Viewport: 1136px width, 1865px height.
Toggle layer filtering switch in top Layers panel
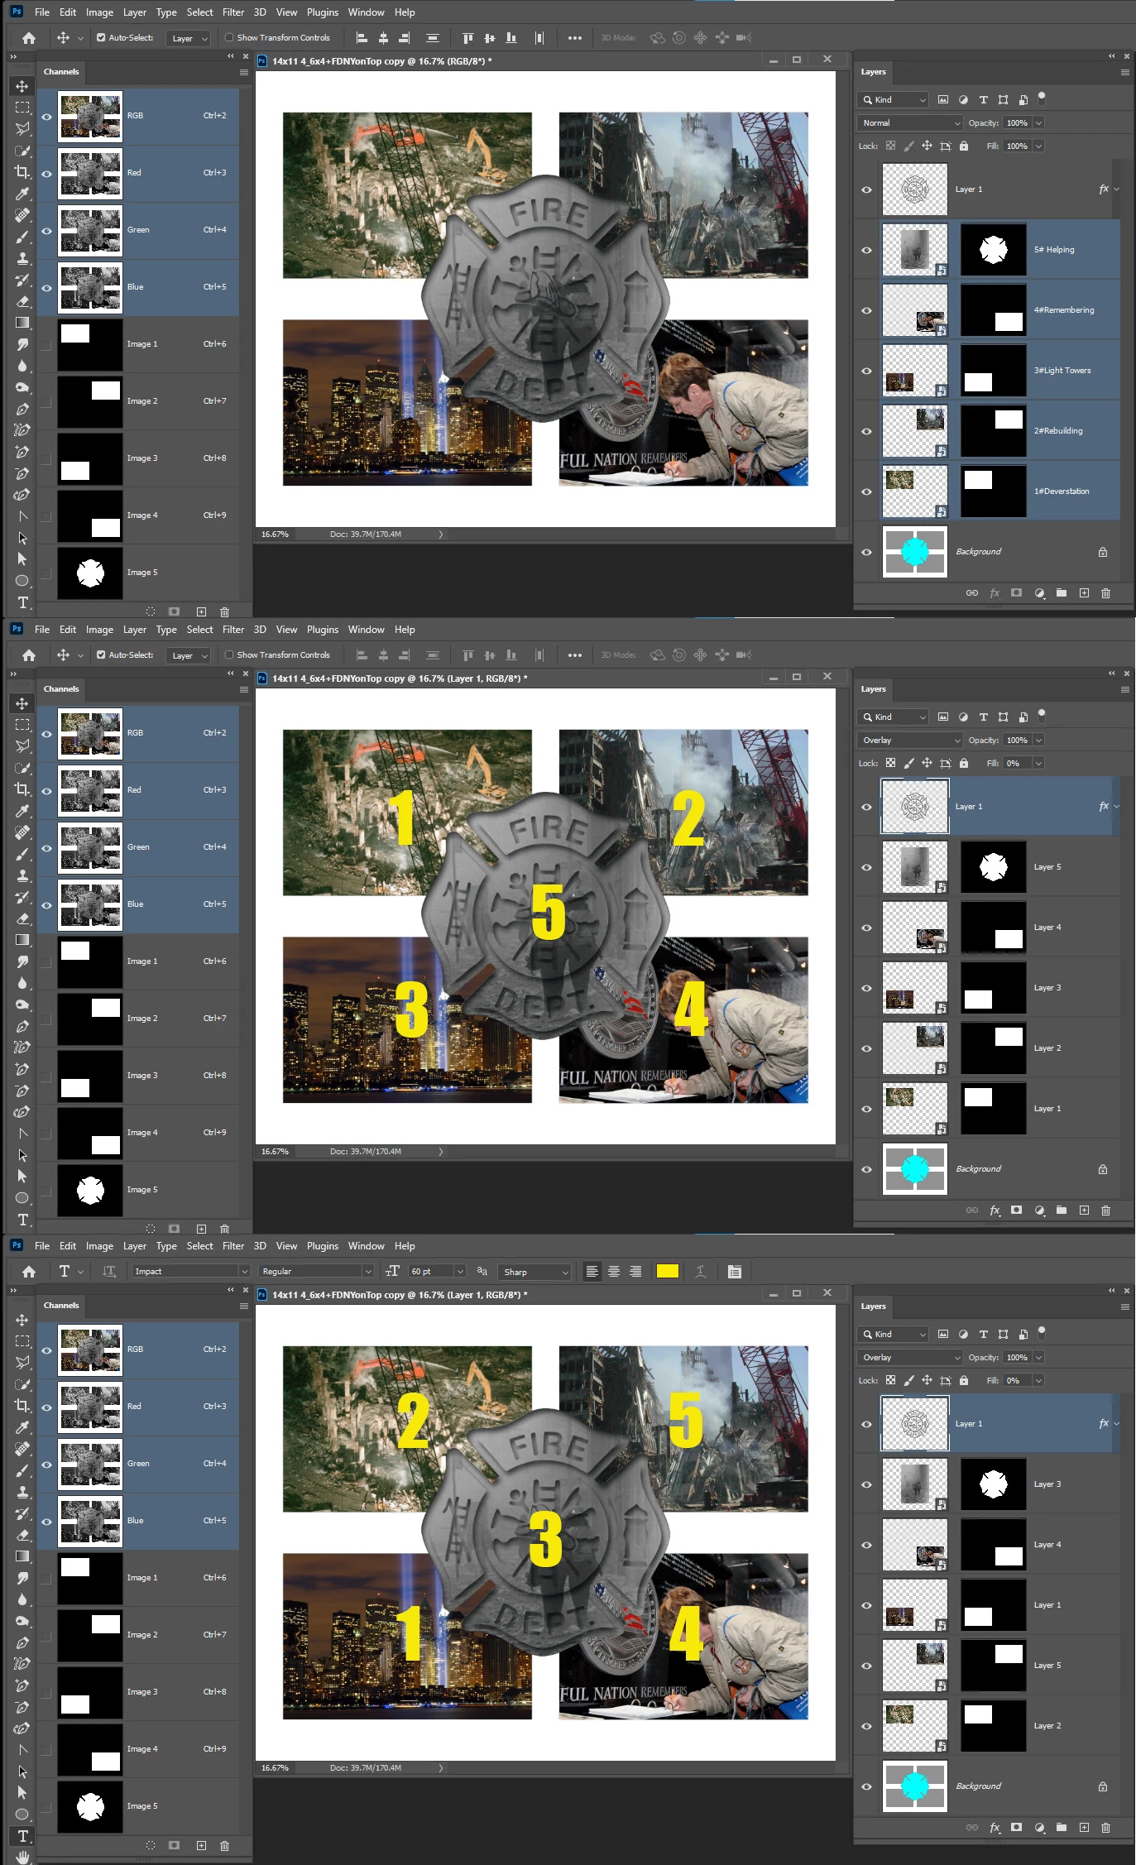pos(1042,98)
